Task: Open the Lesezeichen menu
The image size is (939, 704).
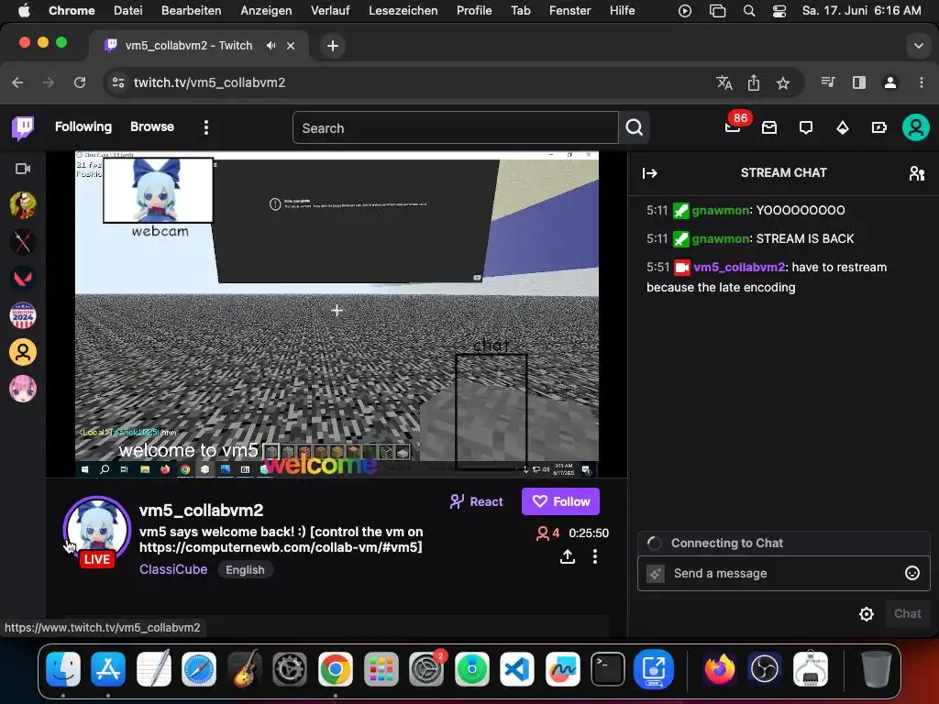Action: (403, 10)
